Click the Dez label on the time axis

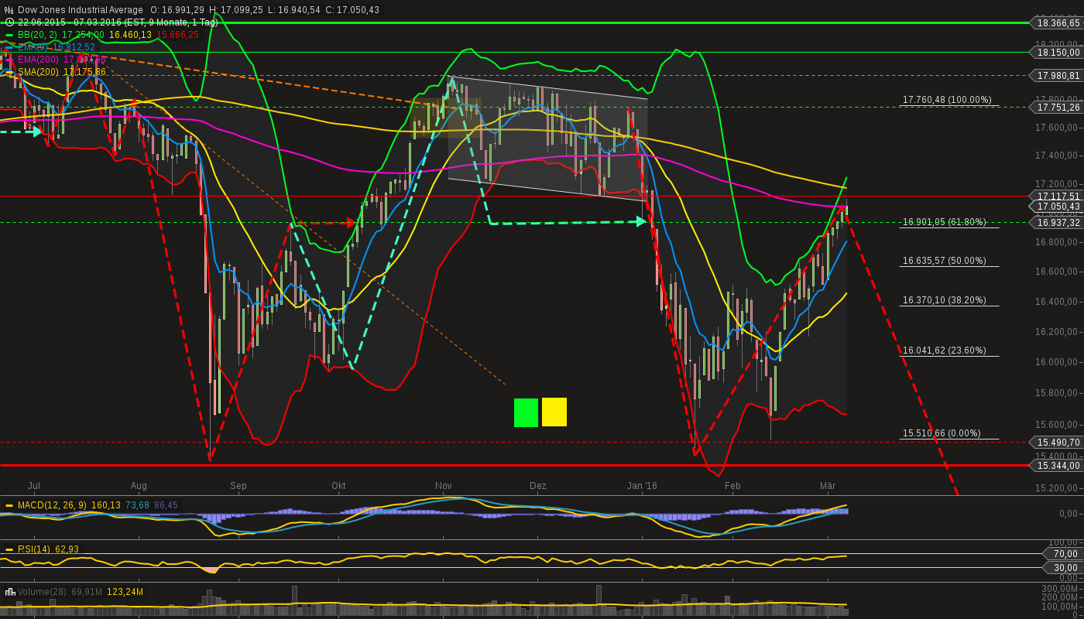(538, 486)
